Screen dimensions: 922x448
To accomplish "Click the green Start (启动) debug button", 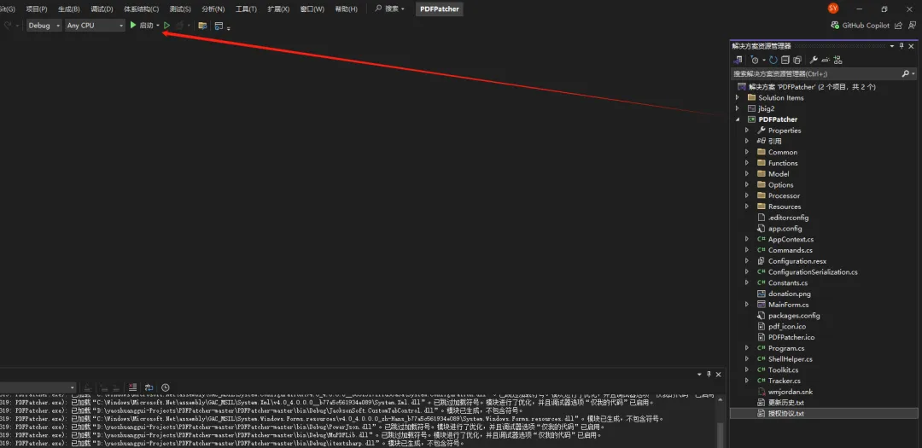I will [141, 26].
